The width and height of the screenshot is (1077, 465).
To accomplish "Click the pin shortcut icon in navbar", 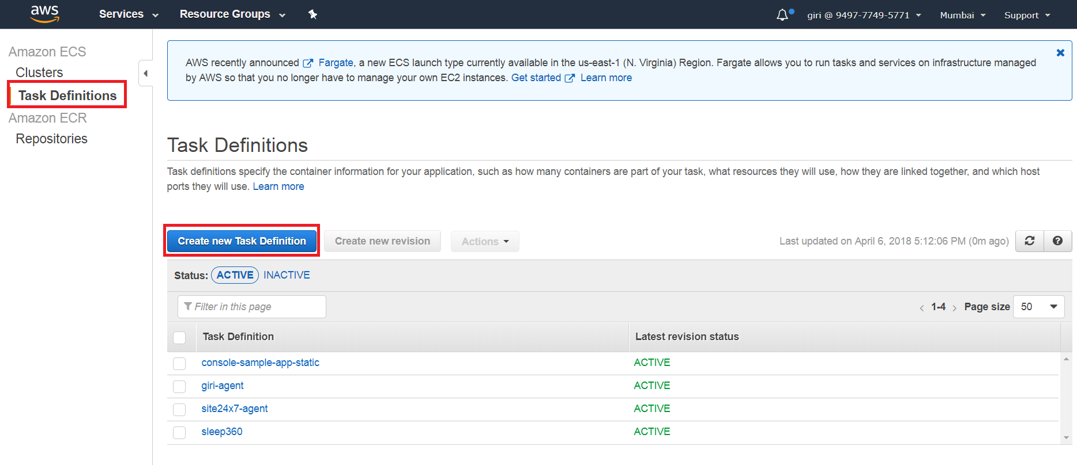I will (x=312, y=14).
